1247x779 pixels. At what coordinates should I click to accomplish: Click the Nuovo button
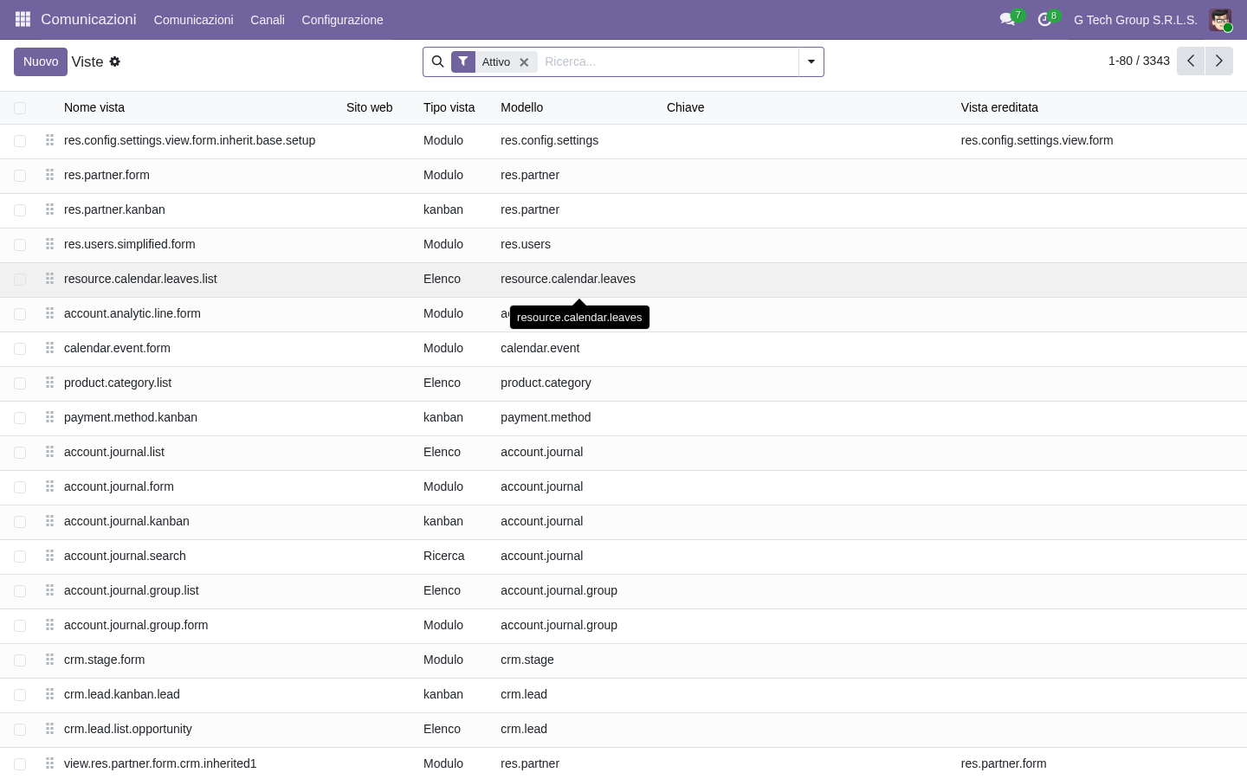[x=41, y=61]
